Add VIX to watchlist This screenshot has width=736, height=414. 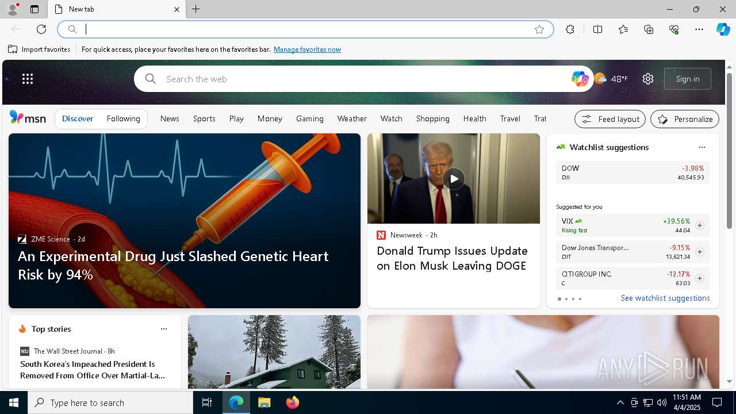[700, 225]
